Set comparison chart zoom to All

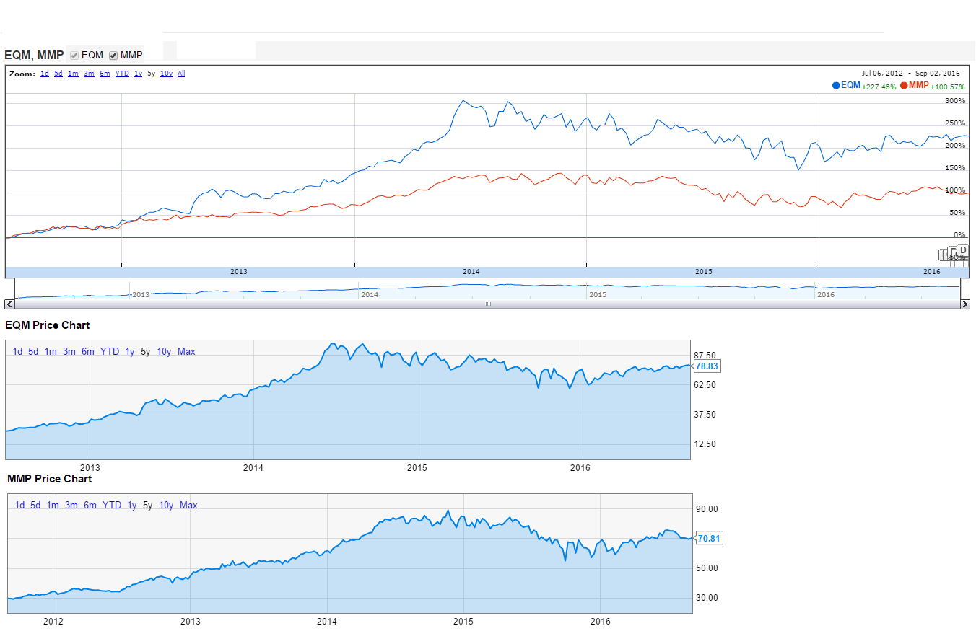tap(181, 74)
